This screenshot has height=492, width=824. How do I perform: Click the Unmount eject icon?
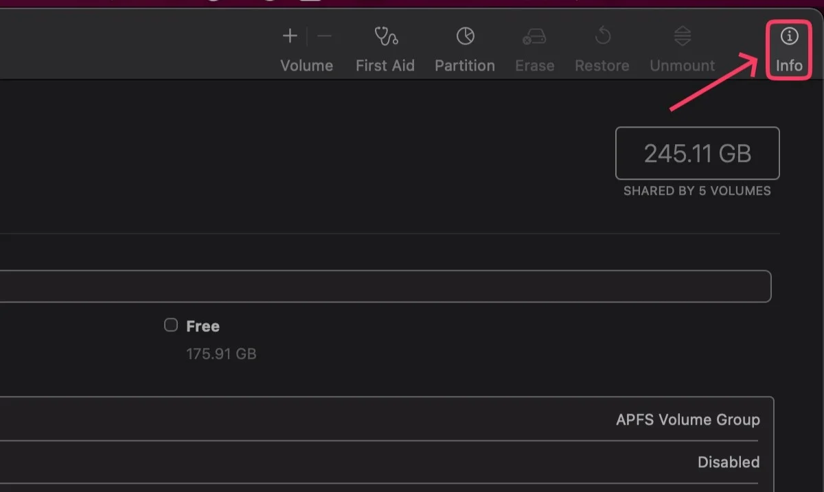click(x=682, y=36)
